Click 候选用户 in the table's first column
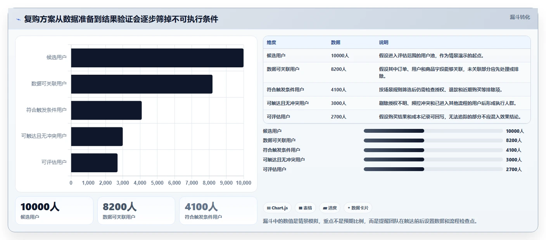Image resolution: width=546 pixels, height=240 pixels. 276,56
